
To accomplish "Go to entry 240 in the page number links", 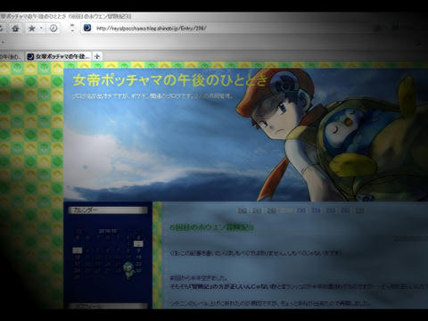I will (272, 210).
